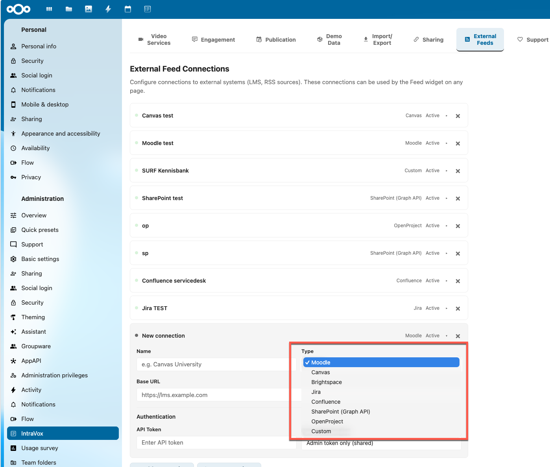Select the External Feeds tab

pos(480,39)
